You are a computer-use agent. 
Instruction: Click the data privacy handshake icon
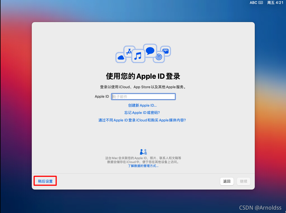(143, 152)
